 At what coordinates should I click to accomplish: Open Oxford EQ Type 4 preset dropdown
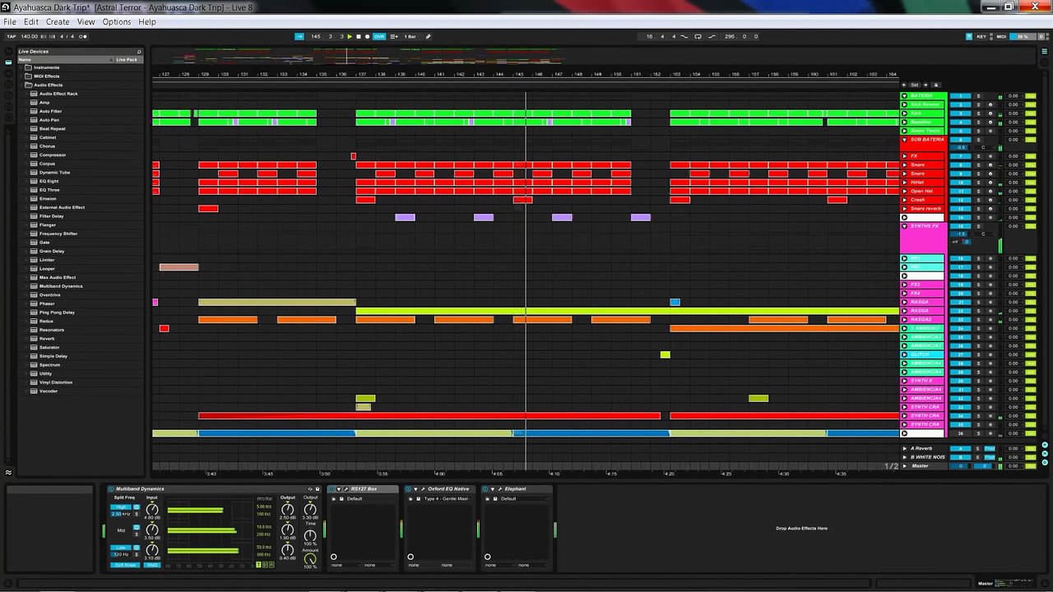click(x=446, y=498)
